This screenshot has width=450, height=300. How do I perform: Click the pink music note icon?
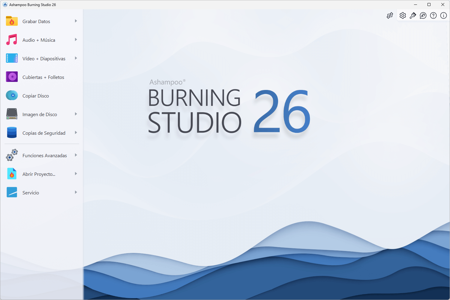tap(12, 40)
